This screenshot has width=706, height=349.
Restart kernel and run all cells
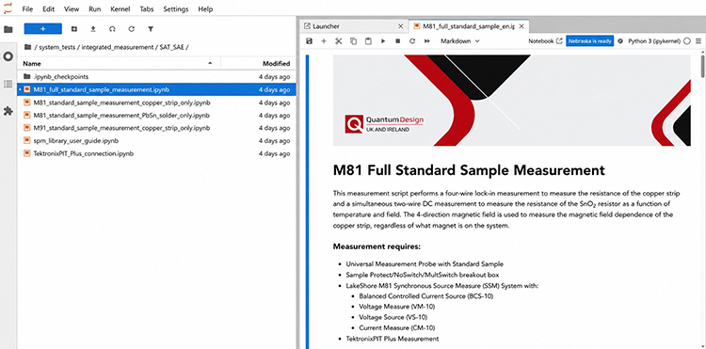(x=426, y=41)
